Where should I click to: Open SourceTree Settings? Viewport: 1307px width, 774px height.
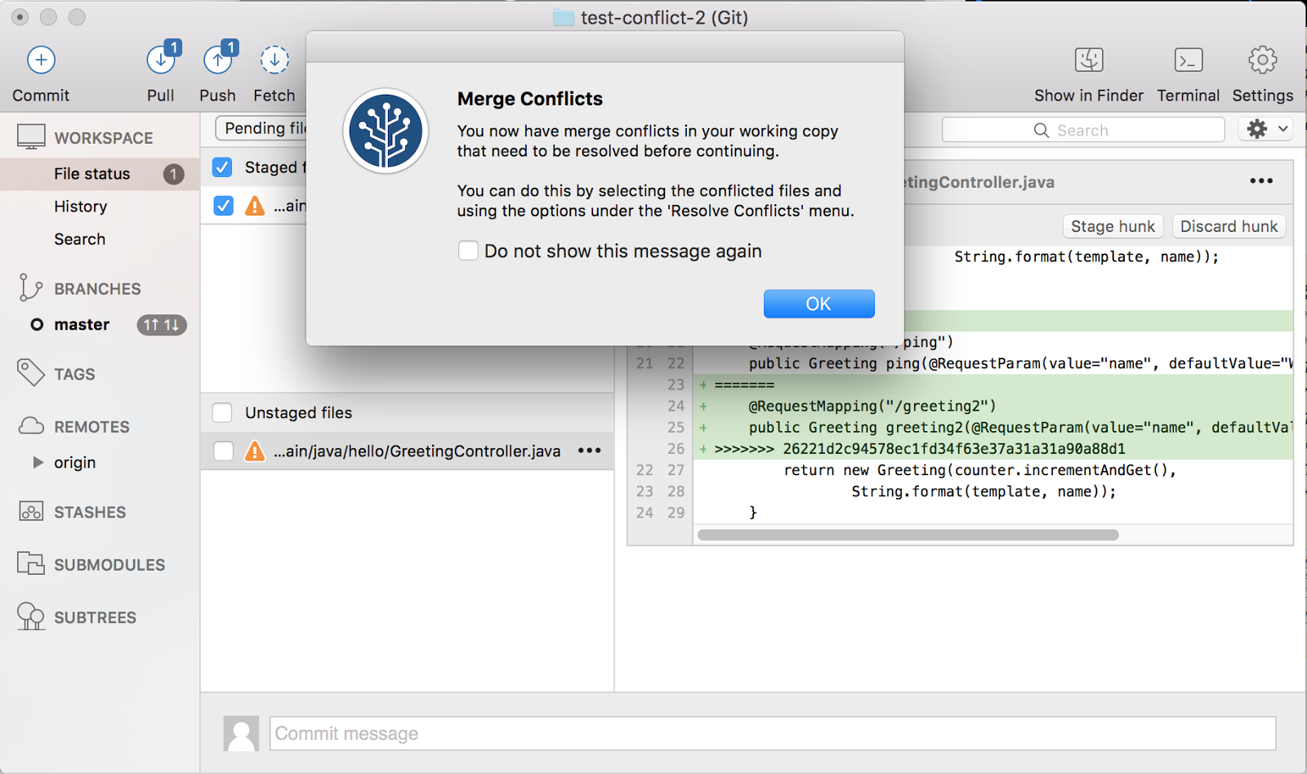[1262, 72]
